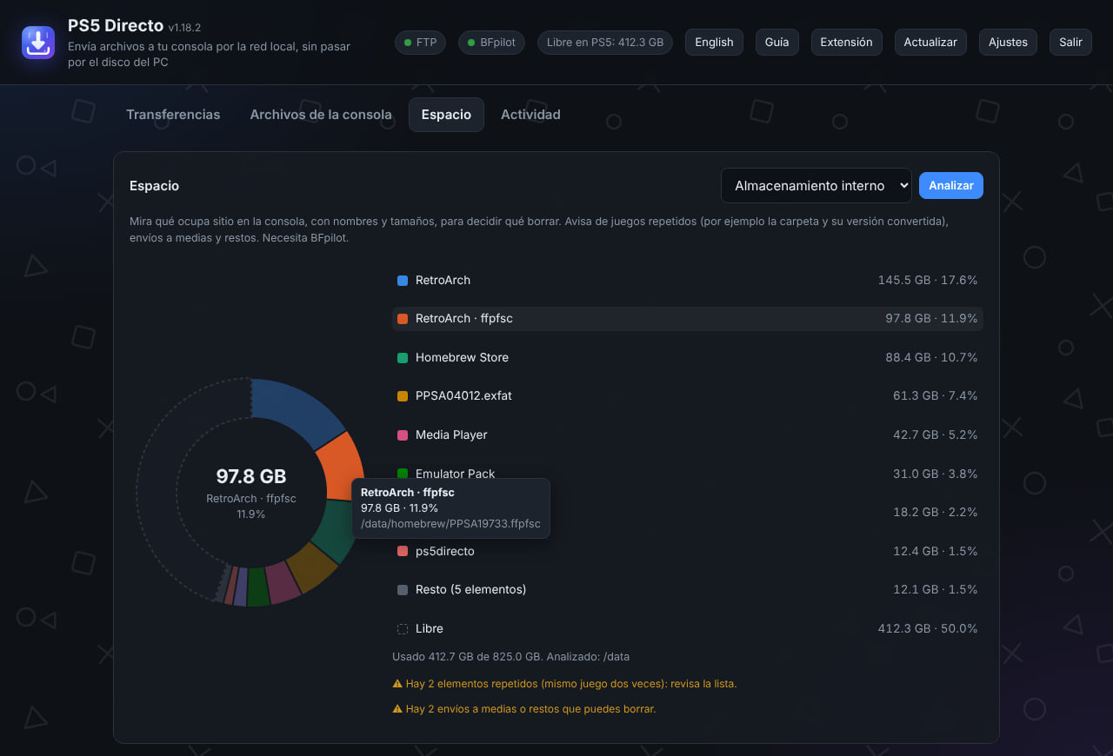
Task: Click the Salir button
Action: point(1070,42)
